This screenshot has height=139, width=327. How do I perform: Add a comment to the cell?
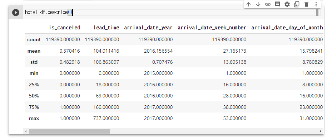(277, 4)
